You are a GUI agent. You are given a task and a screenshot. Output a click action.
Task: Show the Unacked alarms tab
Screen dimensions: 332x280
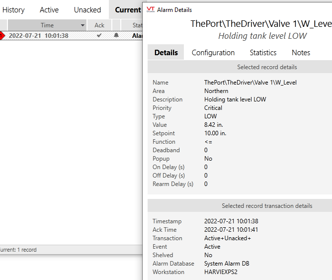tap(87, 10)
